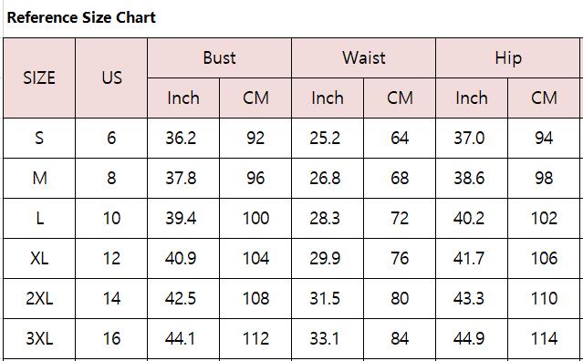Select the CM subheader under Waist
Image resolution: width=583 pixels, height=361 pixels.
click(x=400, y=98)
